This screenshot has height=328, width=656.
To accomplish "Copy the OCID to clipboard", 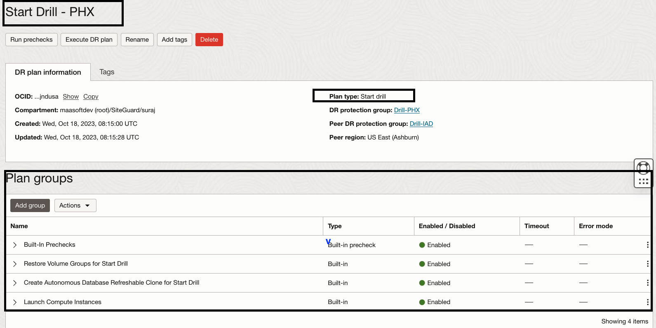I will point(91,97).
